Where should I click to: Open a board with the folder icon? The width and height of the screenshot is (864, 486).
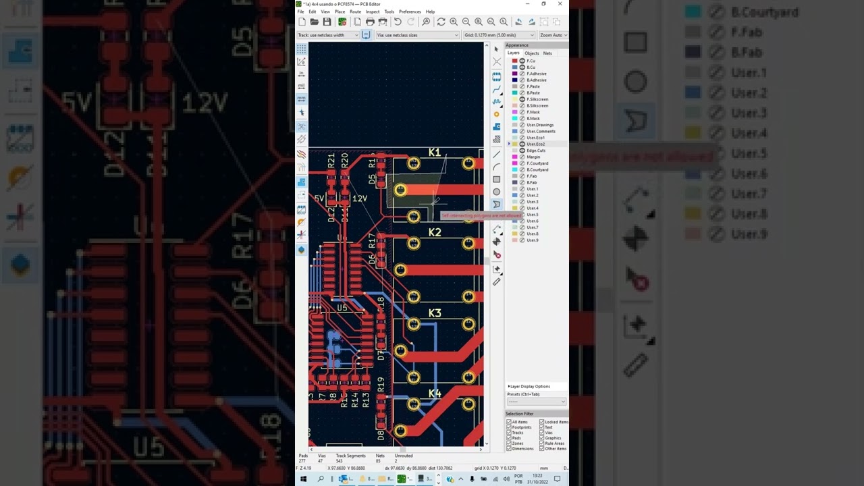315,22
